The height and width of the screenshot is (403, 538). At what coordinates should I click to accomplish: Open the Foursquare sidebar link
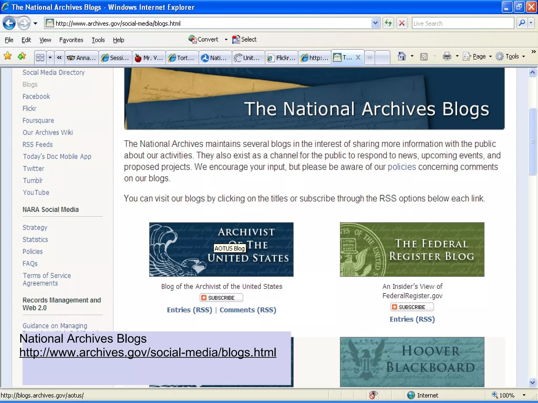point(38,121)
